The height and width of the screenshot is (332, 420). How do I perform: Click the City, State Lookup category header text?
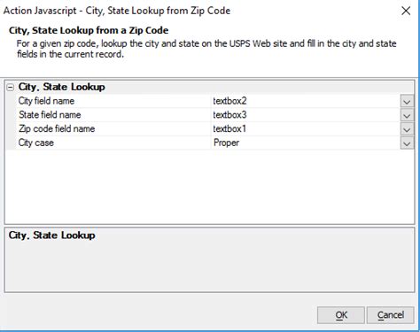[x=61, y=87]
